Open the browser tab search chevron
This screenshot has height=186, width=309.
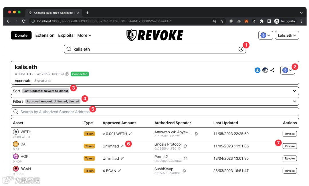[x=301, y=13]
